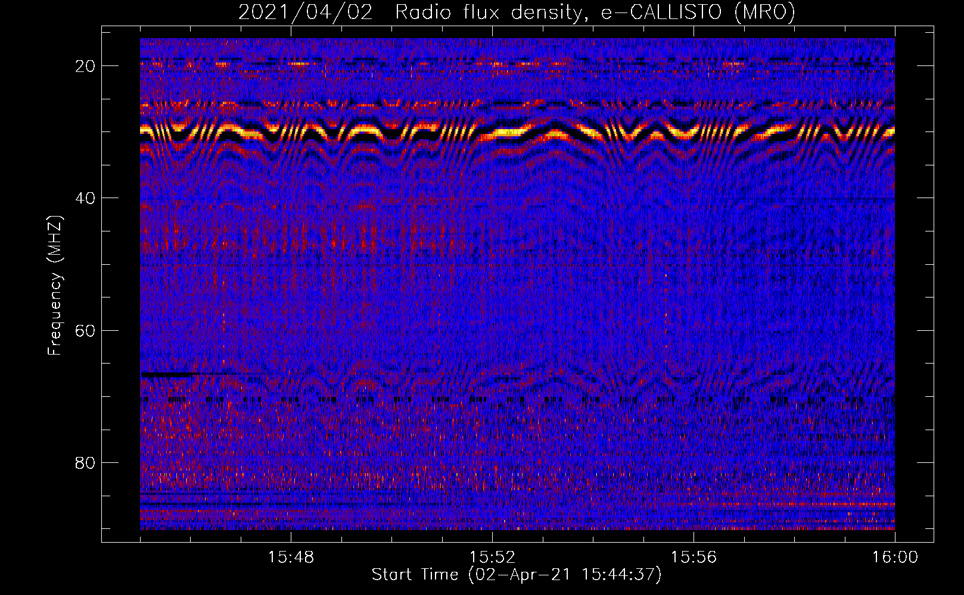
Task: Click the 15:56 time tick label
Action: point(694,558)
